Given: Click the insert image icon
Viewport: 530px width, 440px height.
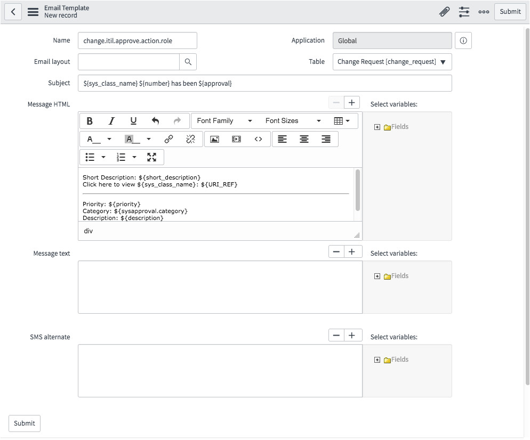Looking at the screenshot, I should click(214, 139).
